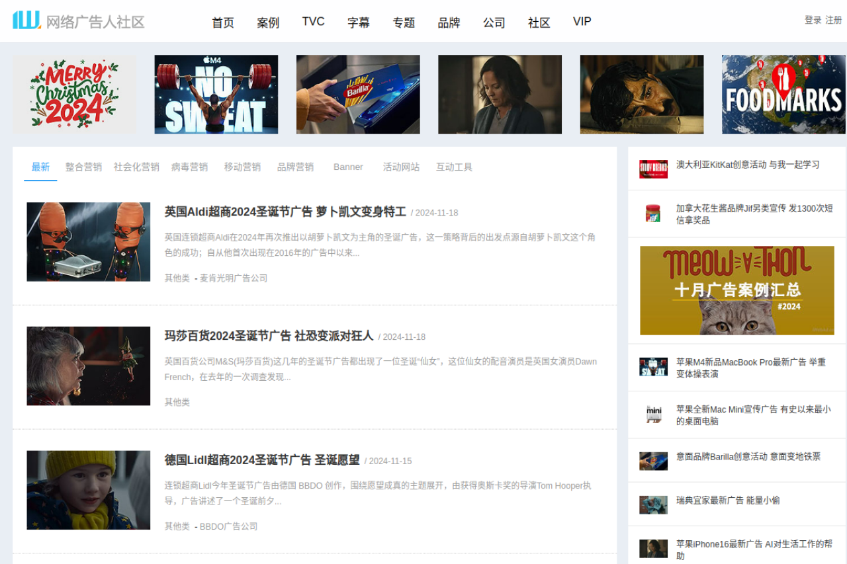Screen dimensions: 847x564
Task: Switch to the 品牌营销 tab
Action: pyautogui.click(x=295, y=167)
